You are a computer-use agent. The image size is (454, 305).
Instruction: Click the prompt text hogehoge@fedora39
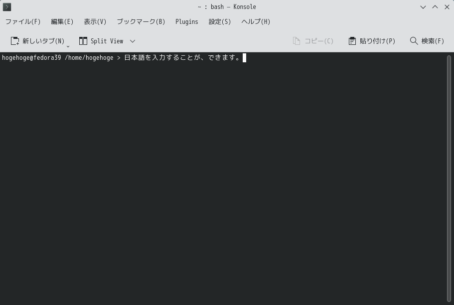coord(31,58)
